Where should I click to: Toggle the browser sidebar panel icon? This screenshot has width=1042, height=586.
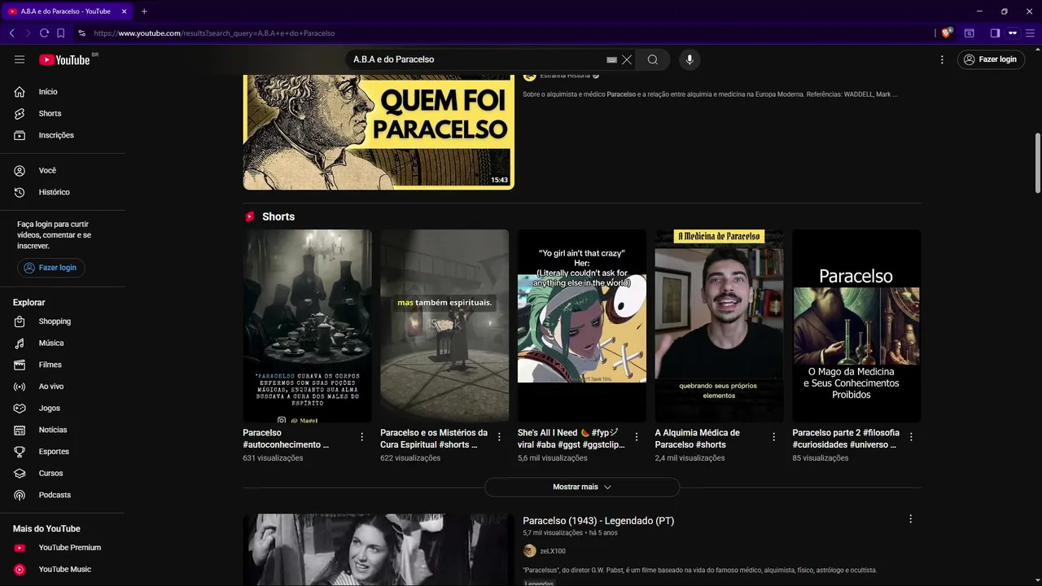pos(995,33)
